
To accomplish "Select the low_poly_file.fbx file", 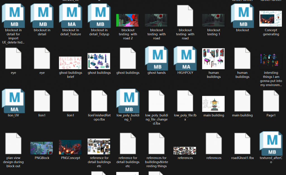I will [x=185, y=101].
